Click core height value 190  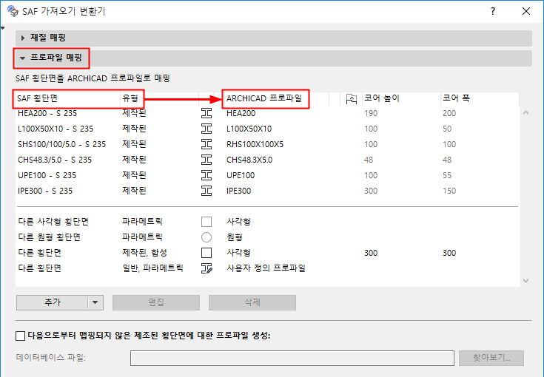pos(371,113)
